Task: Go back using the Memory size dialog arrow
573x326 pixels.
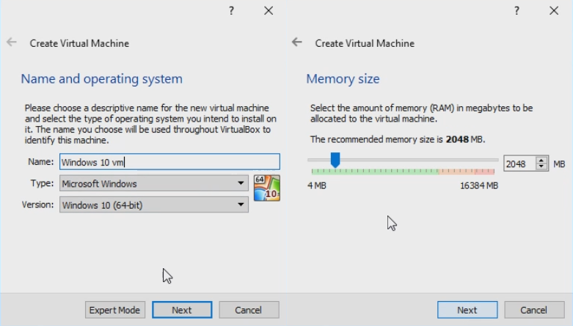Action: 297,42
